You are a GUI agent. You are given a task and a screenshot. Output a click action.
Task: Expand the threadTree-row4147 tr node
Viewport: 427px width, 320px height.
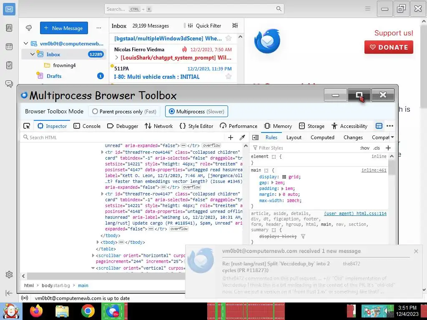(102, 194)
